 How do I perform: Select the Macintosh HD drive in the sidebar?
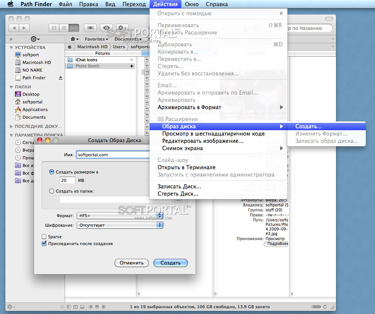pyautogui.click(x=33, y=62)
